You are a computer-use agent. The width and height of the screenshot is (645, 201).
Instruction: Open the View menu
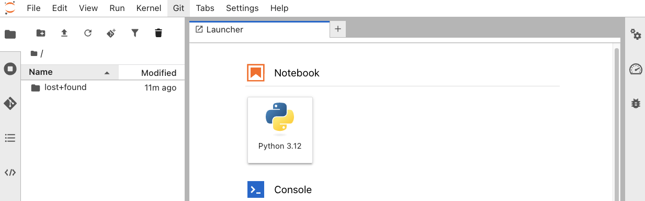click(x=88, y=8)
